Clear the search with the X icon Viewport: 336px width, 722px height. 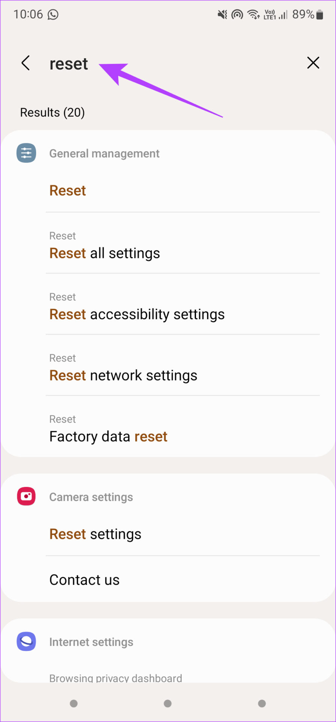point(313,63)
